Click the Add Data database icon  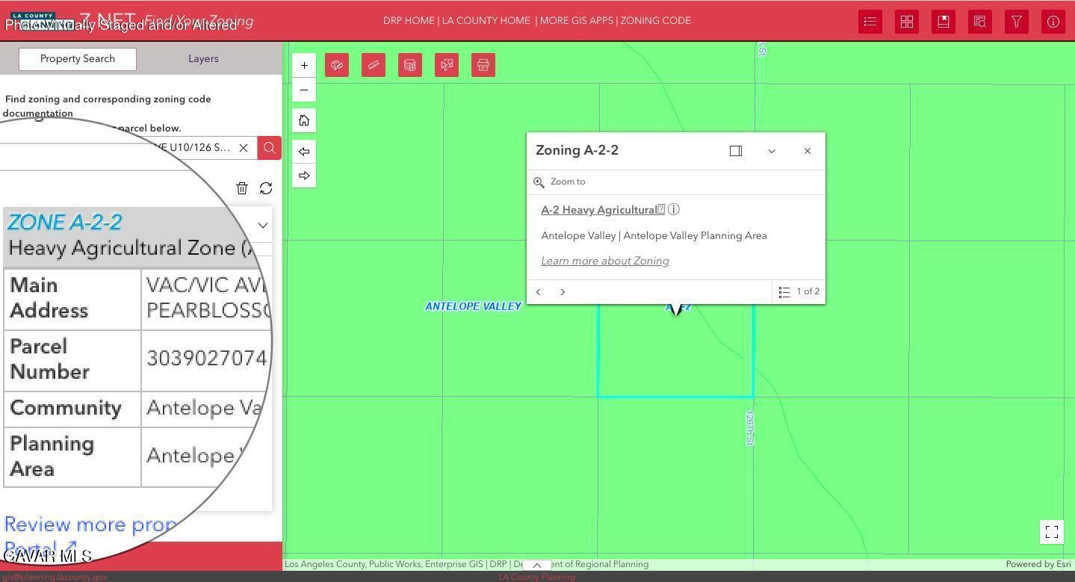coord(410,65)
